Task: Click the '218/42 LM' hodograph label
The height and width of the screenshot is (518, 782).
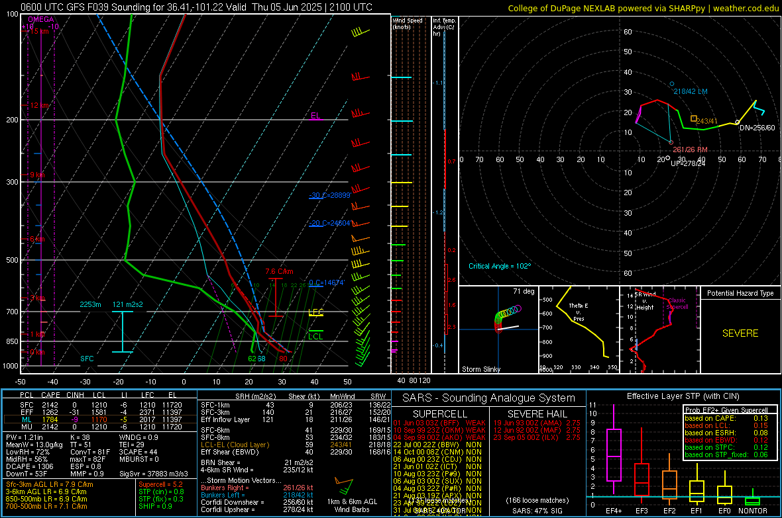Action: point(691,92)
